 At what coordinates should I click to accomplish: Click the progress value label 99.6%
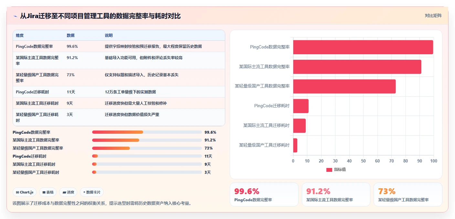pyautogui.click(x=210, y=132)
